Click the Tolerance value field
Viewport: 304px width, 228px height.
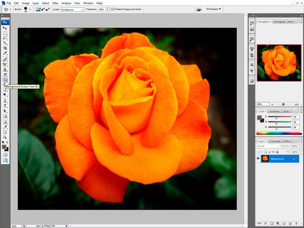tap(102, 9)
